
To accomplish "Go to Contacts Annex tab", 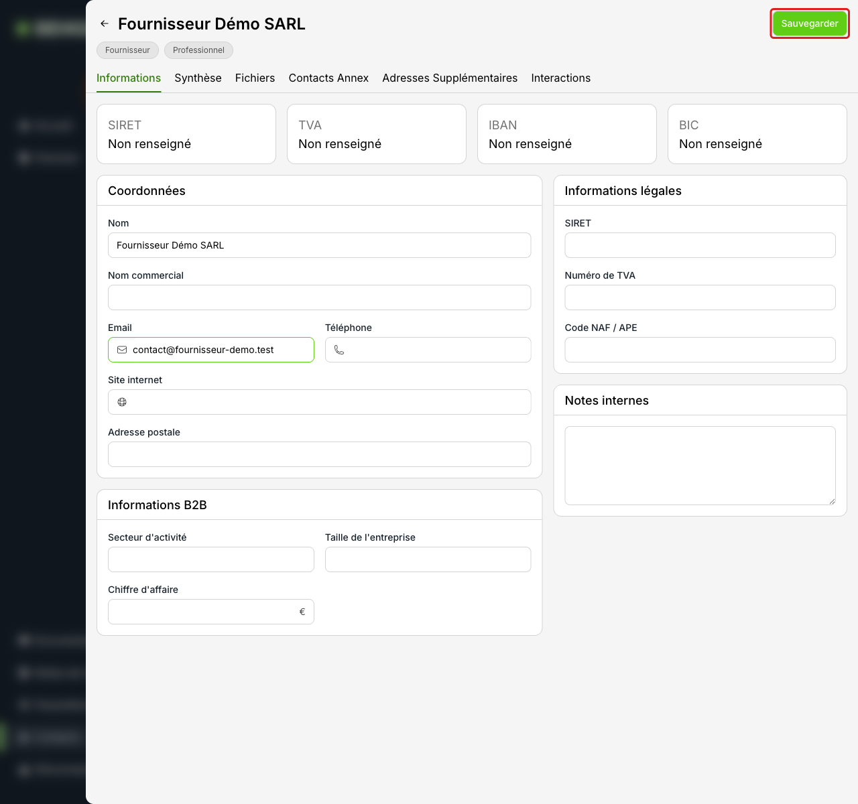I will pos(328,78).
